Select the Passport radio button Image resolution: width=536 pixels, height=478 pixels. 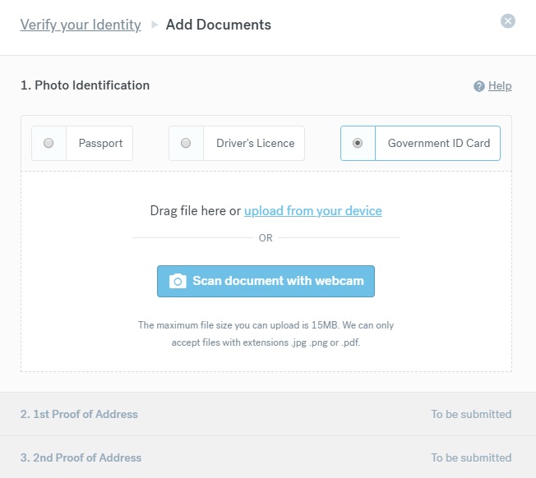click(x=49, y=143)
